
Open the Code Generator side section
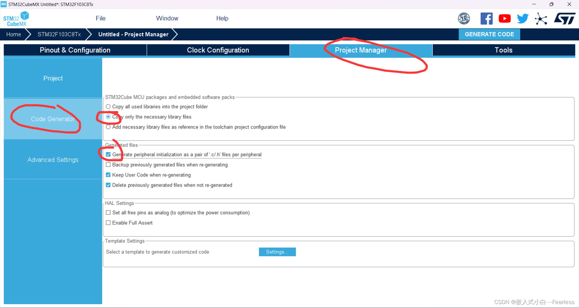coord(53,119)
